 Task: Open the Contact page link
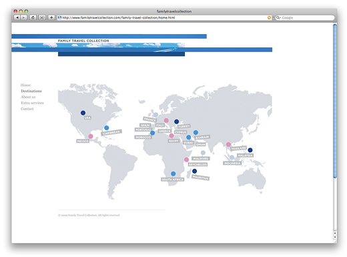pyautogui.click(x=27, y=109)
